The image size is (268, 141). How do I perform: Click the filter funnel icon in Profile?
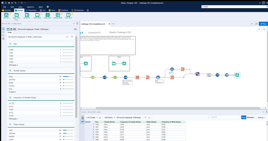[x=72, y=37]
